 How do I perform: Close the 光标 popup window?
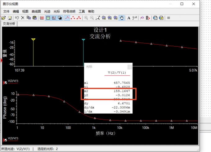pyautogui.click(x=130, y=67)
